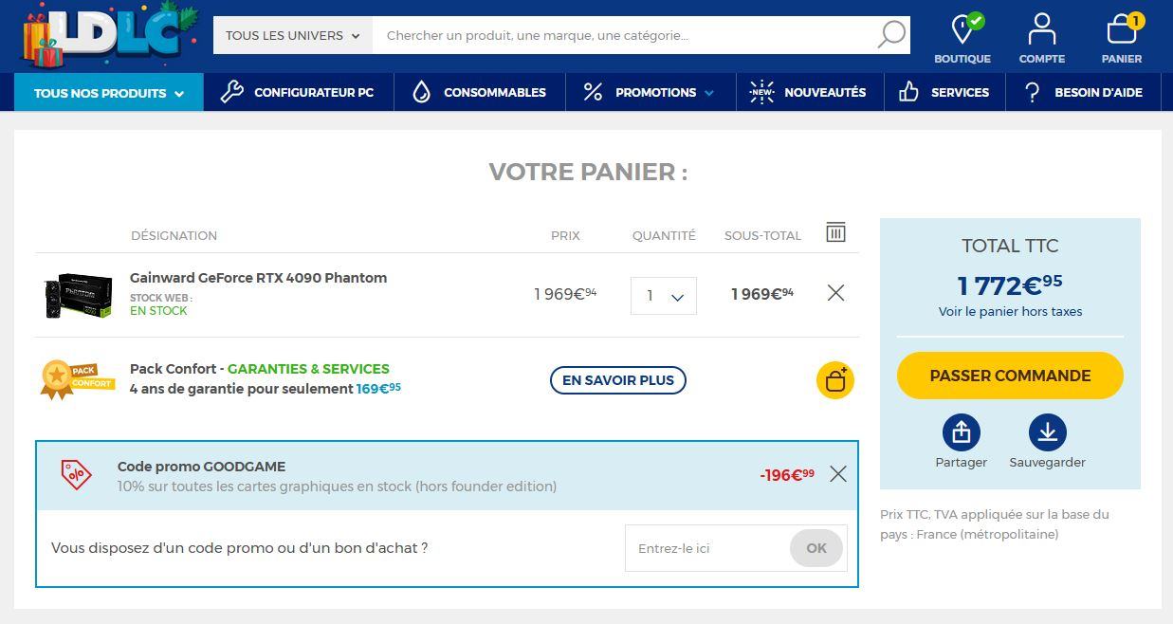Expand the TOUS NOS PRODUITS menu
The width and height of the screenshot is (1173, 624).
pos(109,92)
